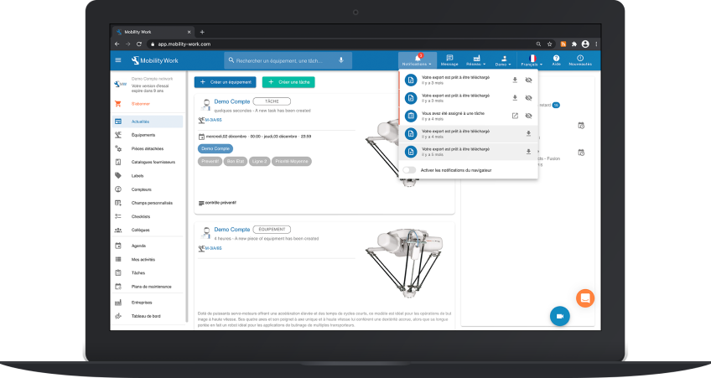Open a new browser tab
Screen dimensions: 711x378
pyautogui.click(x=202, y=32)
